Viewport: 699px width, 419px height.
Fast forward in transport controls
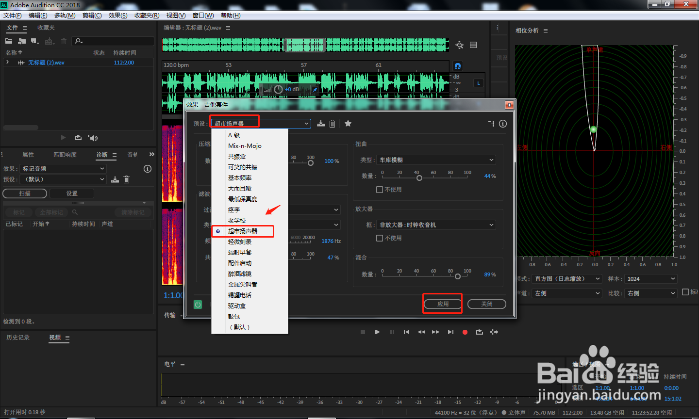(x=435, y=332)
